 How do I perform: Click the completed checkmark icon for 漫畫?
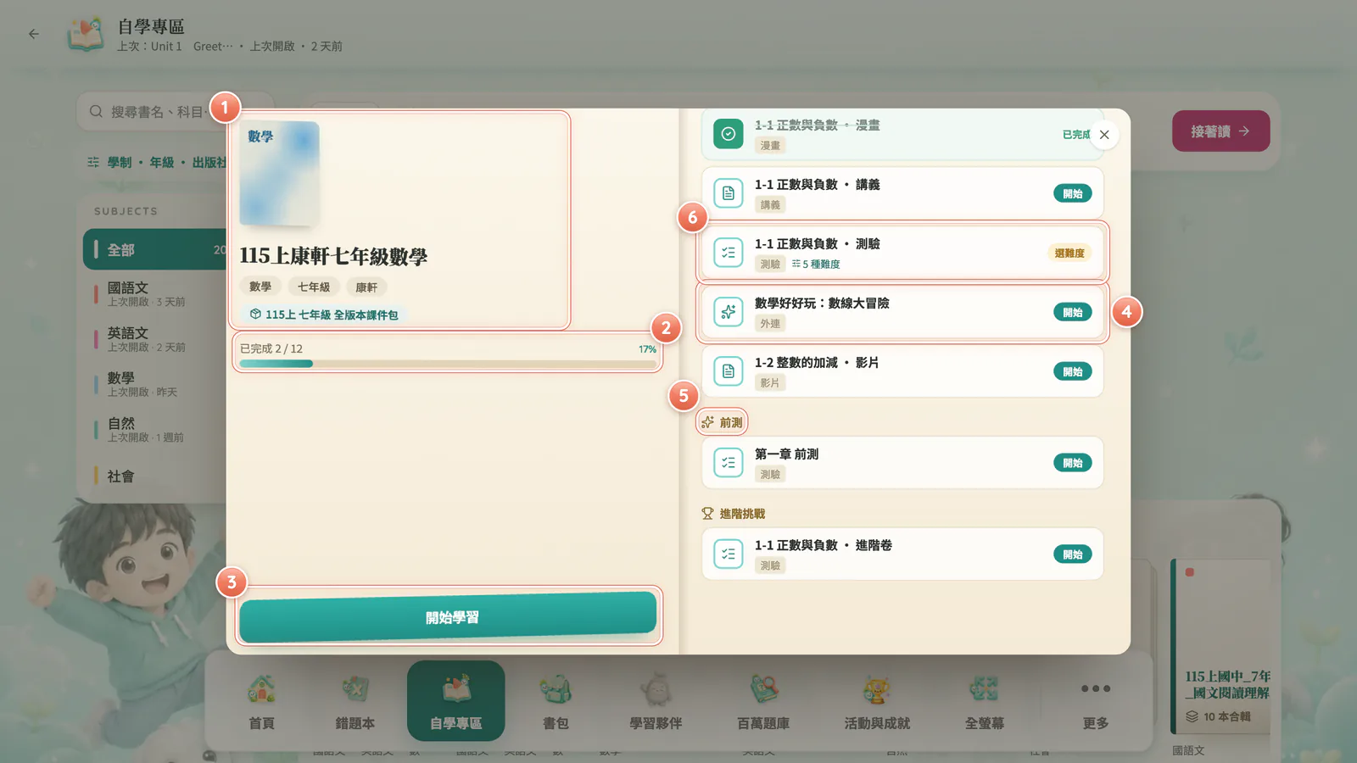pyautogui.click(x=729, y=134)
